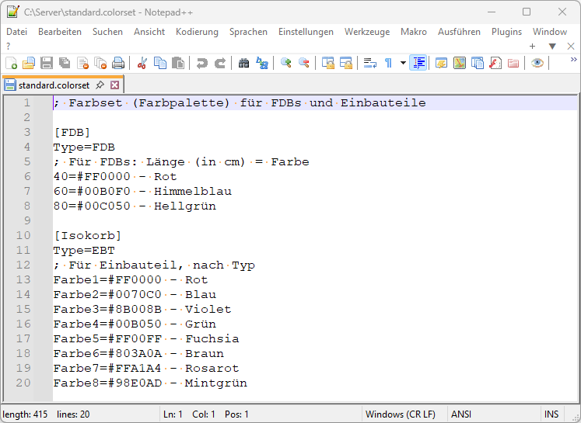The height and width of the screenshot is (423, 581).
Task: Toggle word wrap in the toolbar
Action: coord(370,64)
